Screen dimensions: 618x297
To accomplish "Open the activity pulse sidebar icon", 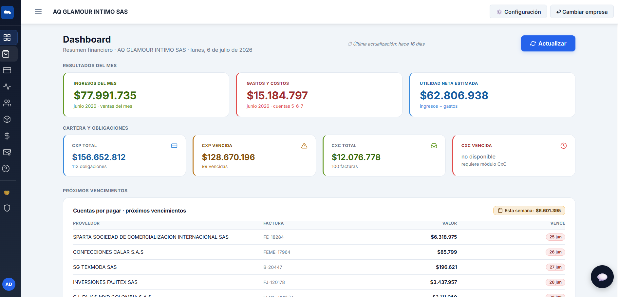I will pos(7,86).
